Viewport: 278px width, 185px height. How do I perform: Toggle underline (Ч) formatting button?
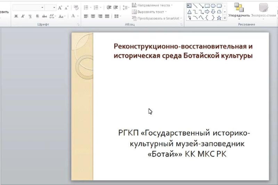30,16
